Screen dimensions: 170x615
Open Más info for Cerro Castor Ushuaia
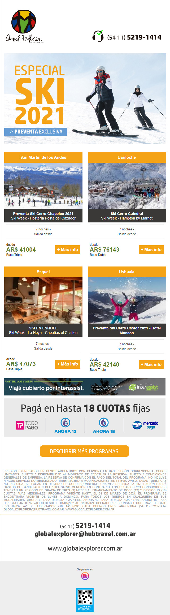click(x=151, y=364)
